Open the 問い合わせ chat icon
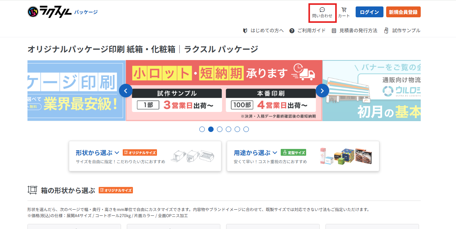 point(322,10)
